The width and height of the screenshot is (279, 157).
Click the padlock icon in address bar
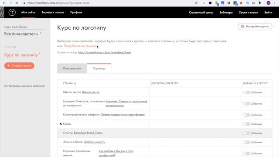click(x=24, y=3)
